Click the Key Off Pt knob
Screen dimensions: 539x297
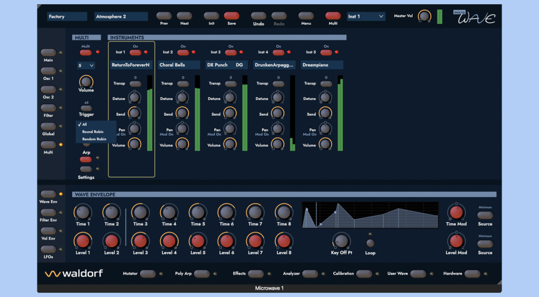pos(341,241)
